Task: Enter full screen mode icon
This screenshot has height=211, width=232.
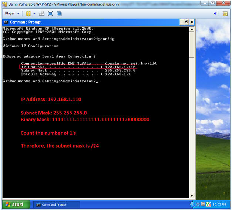Action: click(50, 14)
